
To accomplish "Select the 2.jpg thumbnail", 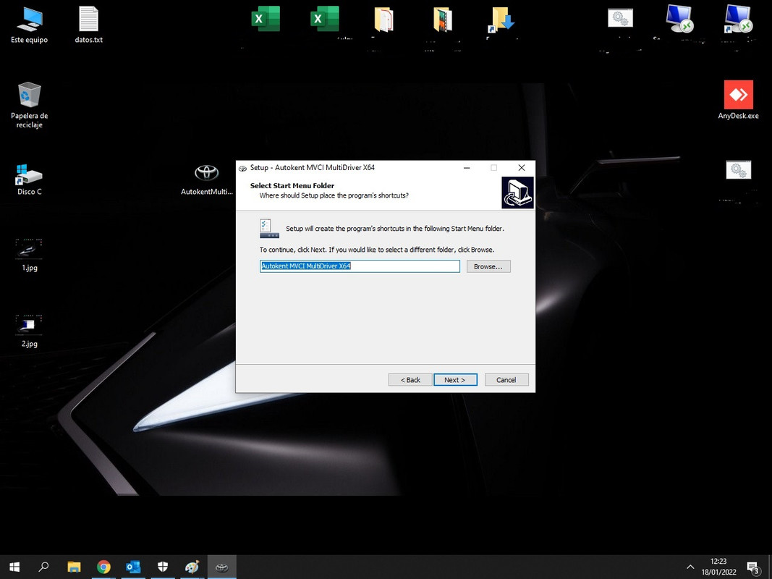I will 29,331.
